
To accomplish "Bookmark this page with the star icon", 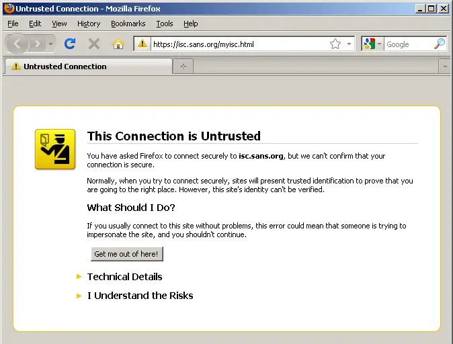I will (x=335, y=44).
